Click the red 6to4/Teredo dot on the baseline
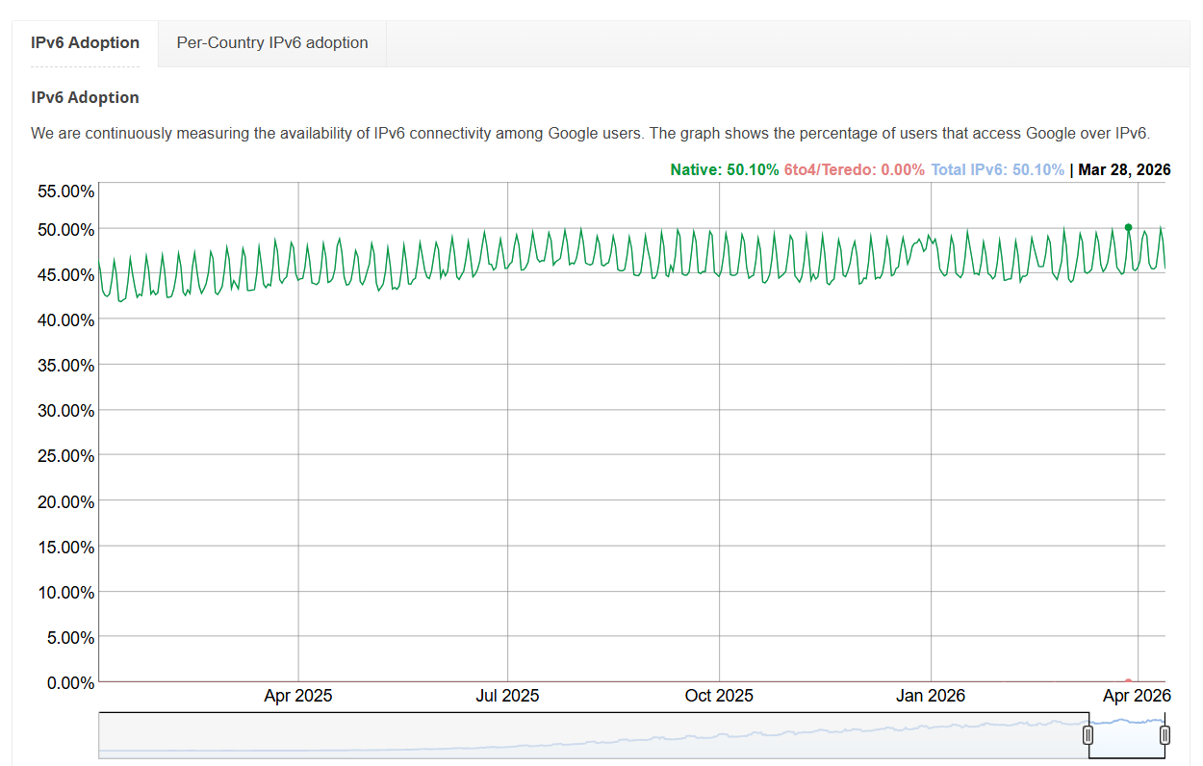 [1128, 681]
